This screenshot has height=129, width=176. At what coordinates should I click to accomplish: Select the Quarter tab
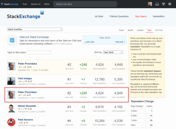[x=140, y=30]
